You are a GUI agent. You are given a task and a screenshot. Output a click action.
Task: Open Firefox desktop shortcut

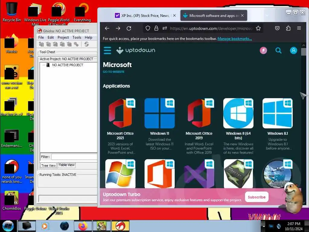point(11,44)
